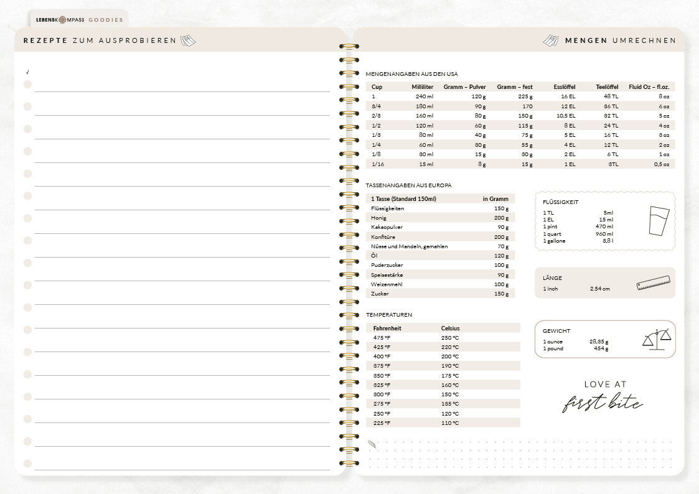Select the 1 gallone entry
The height and width of the screenshot is (494, 699).
554,241
